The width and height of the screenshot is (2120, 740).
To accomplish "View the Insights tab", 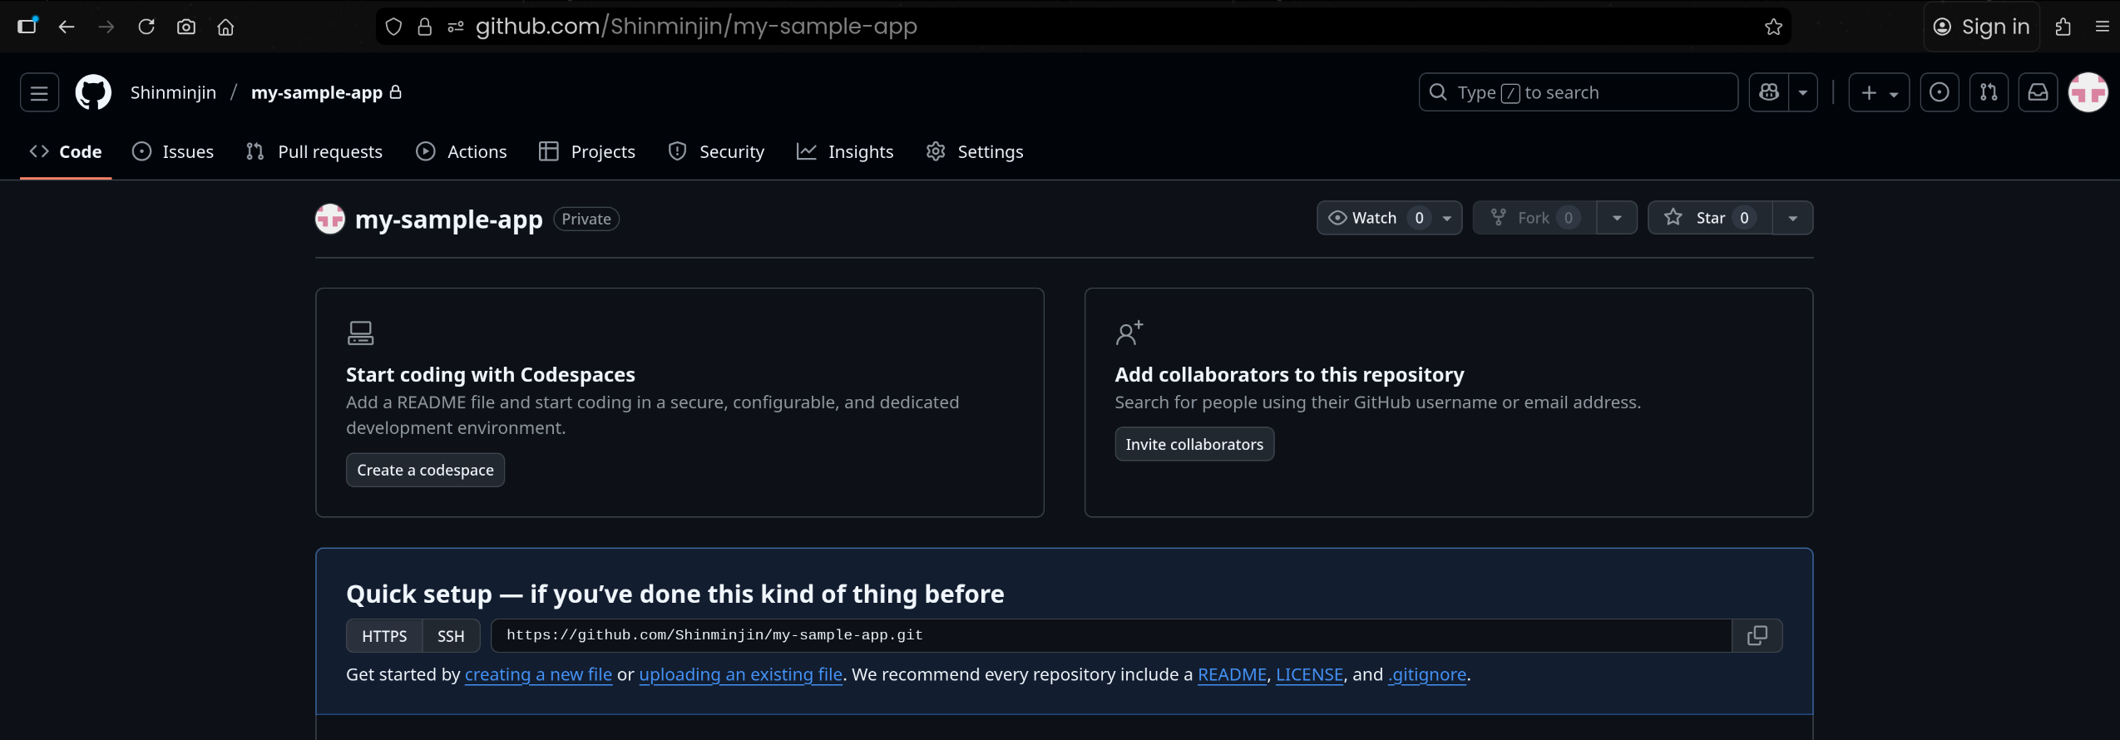I will coord(845,151).
